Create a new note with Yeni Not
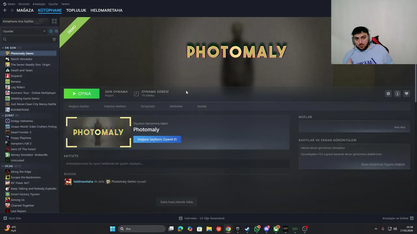 [399, 127]
